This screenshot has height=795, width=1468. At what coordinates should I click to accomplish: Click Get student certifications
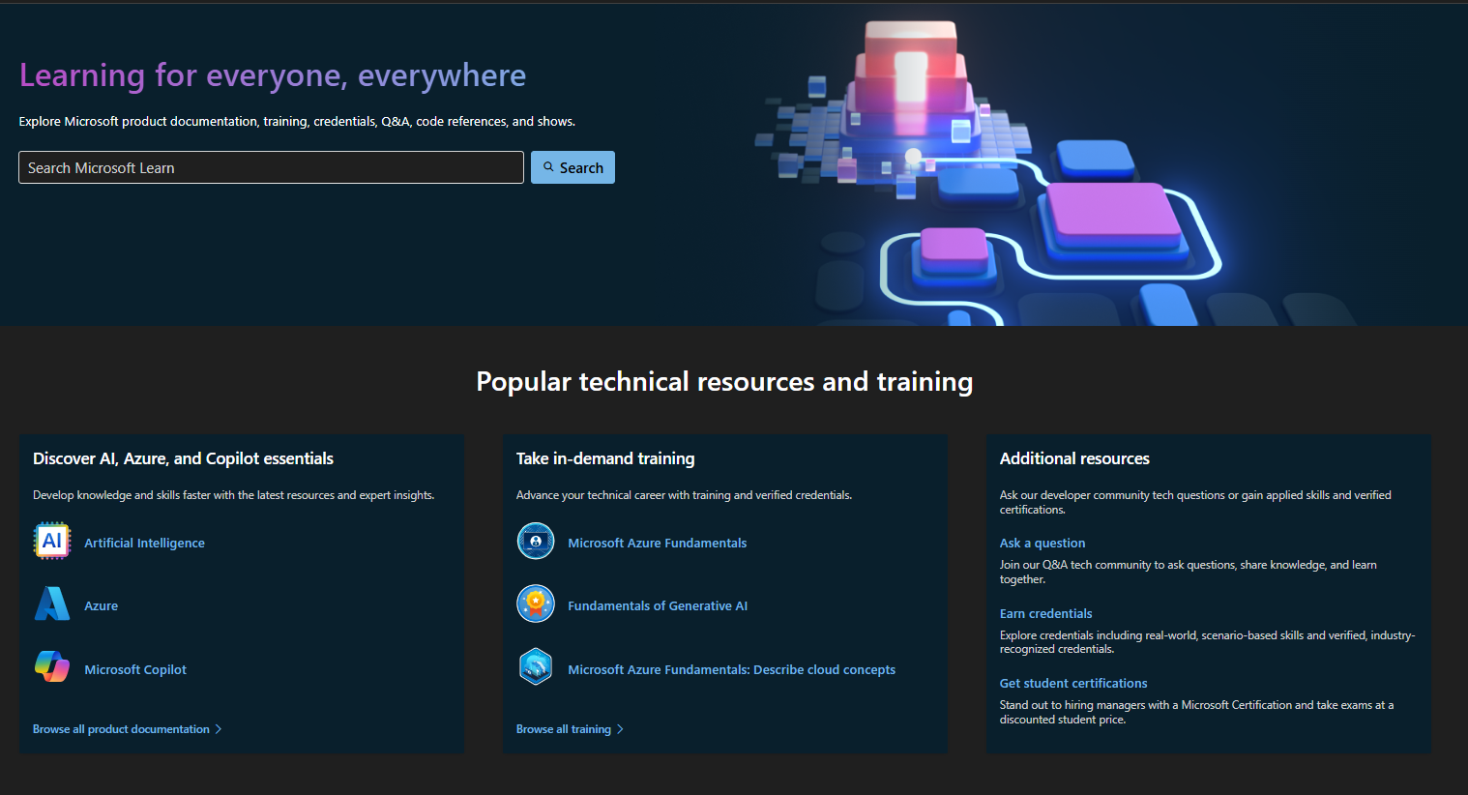[1073, 683]
